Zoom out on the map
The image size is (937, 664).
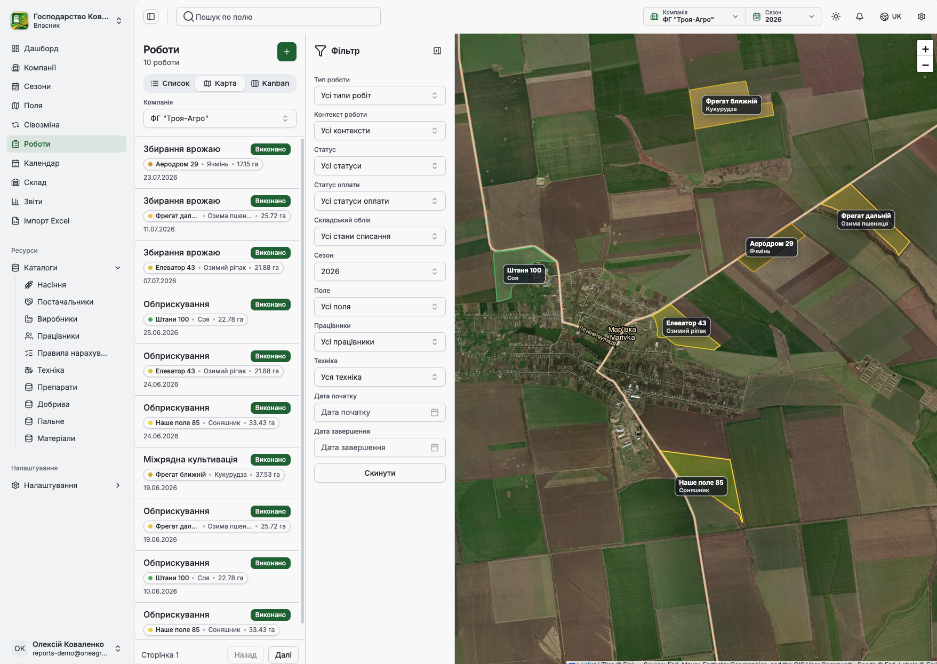click(925, 65)
